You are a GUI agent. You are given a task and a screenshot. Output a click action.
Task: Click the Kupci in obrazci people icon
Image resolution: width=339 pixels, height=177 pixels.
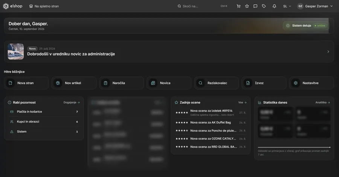tap(12, 122)
